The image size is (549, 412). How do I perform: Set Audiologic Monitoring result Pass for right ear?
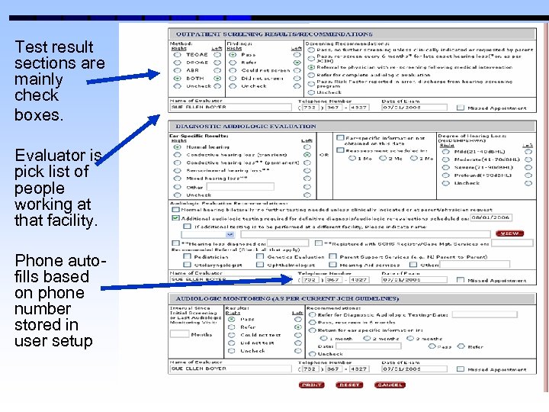[x=231, y=319]
